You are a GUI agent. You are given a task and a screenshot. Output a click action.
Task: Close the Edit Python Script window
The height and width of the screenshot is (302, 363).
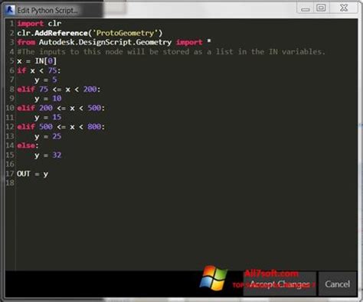[344, 8]
